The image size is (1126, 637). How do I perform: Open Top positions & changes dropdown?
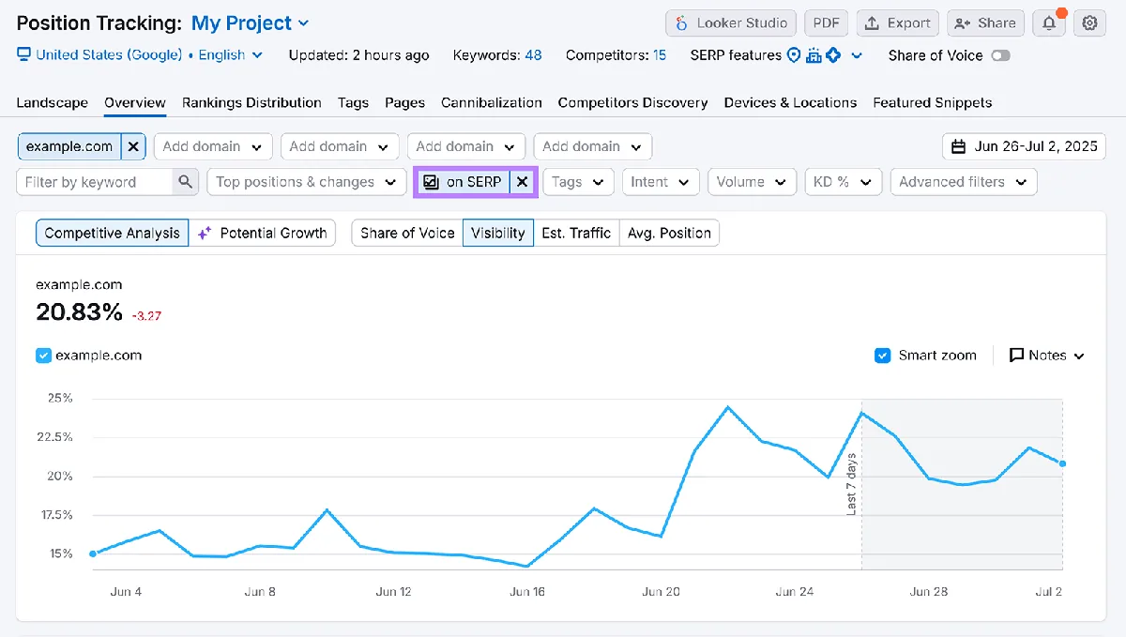coord(306,182)
